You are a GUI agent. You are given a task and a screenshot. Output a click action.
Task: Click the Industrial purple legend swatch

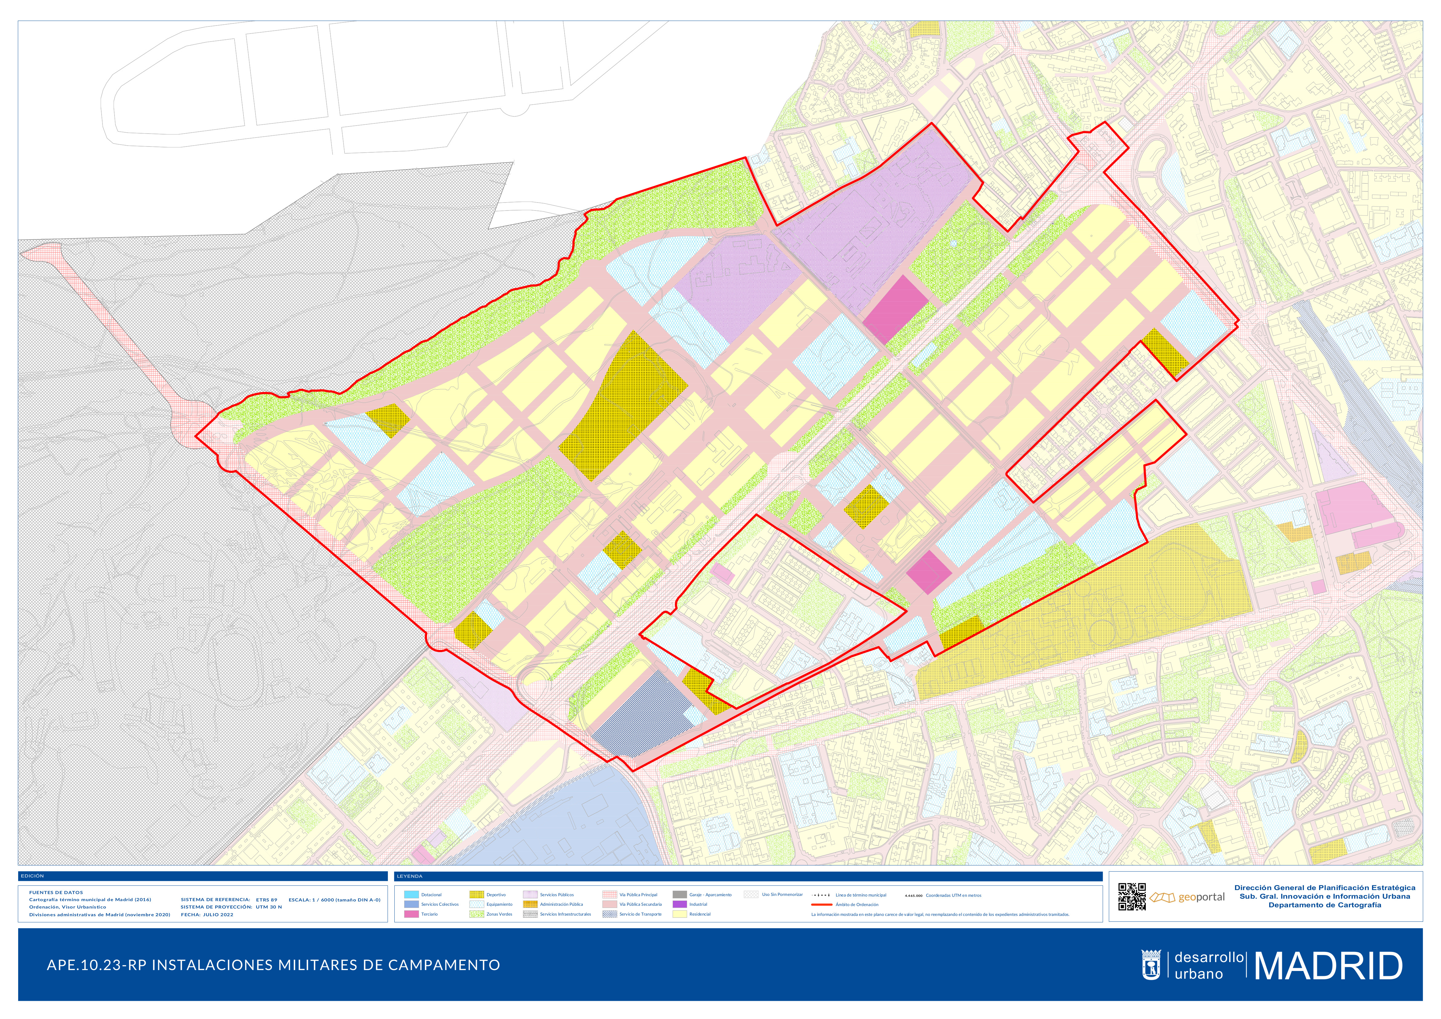pos(679,904)
